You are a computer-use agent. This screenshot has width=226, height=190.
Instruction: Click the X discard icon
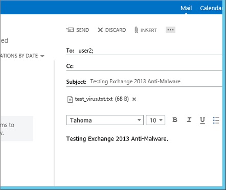pos(100,30)
